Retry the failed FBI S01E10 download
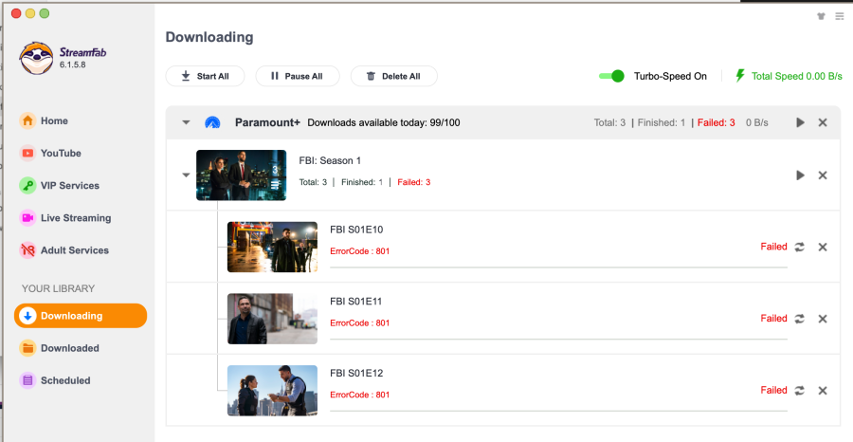 click(799, 248)
